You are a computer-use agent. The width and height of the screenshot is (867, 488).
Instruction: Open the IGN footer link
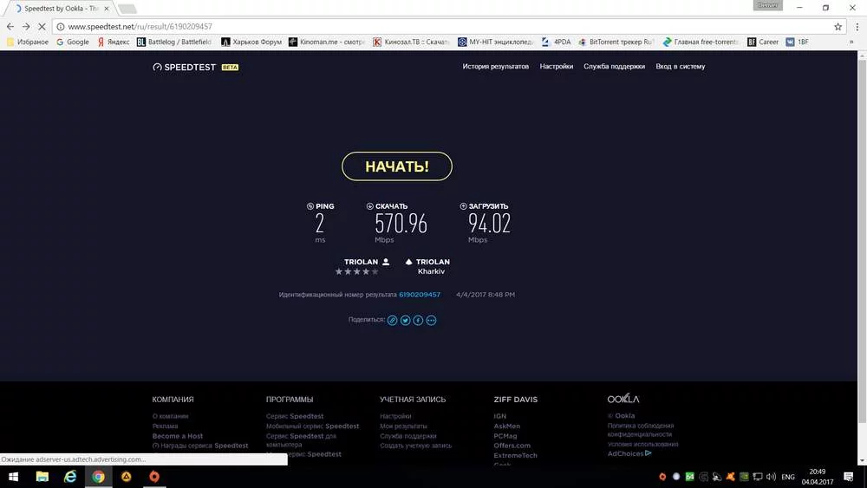coord(500,416)
